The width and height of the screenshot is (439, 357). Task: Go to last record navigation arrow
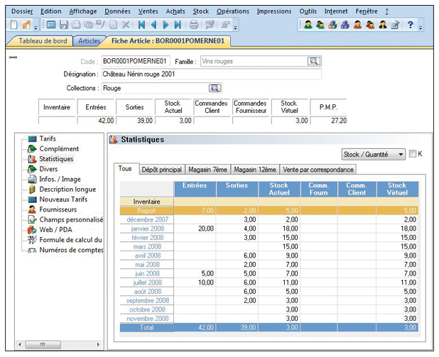point(177,25)
